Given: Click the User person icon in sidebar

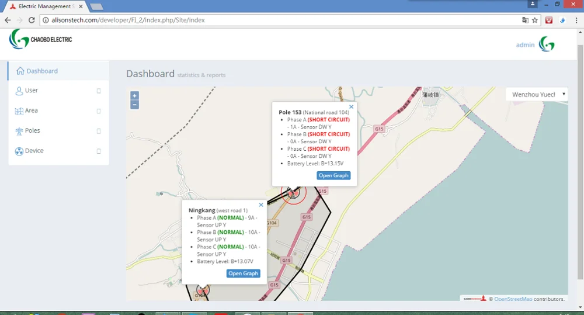Looking at the screenshot, I should [x=19, y=91].
